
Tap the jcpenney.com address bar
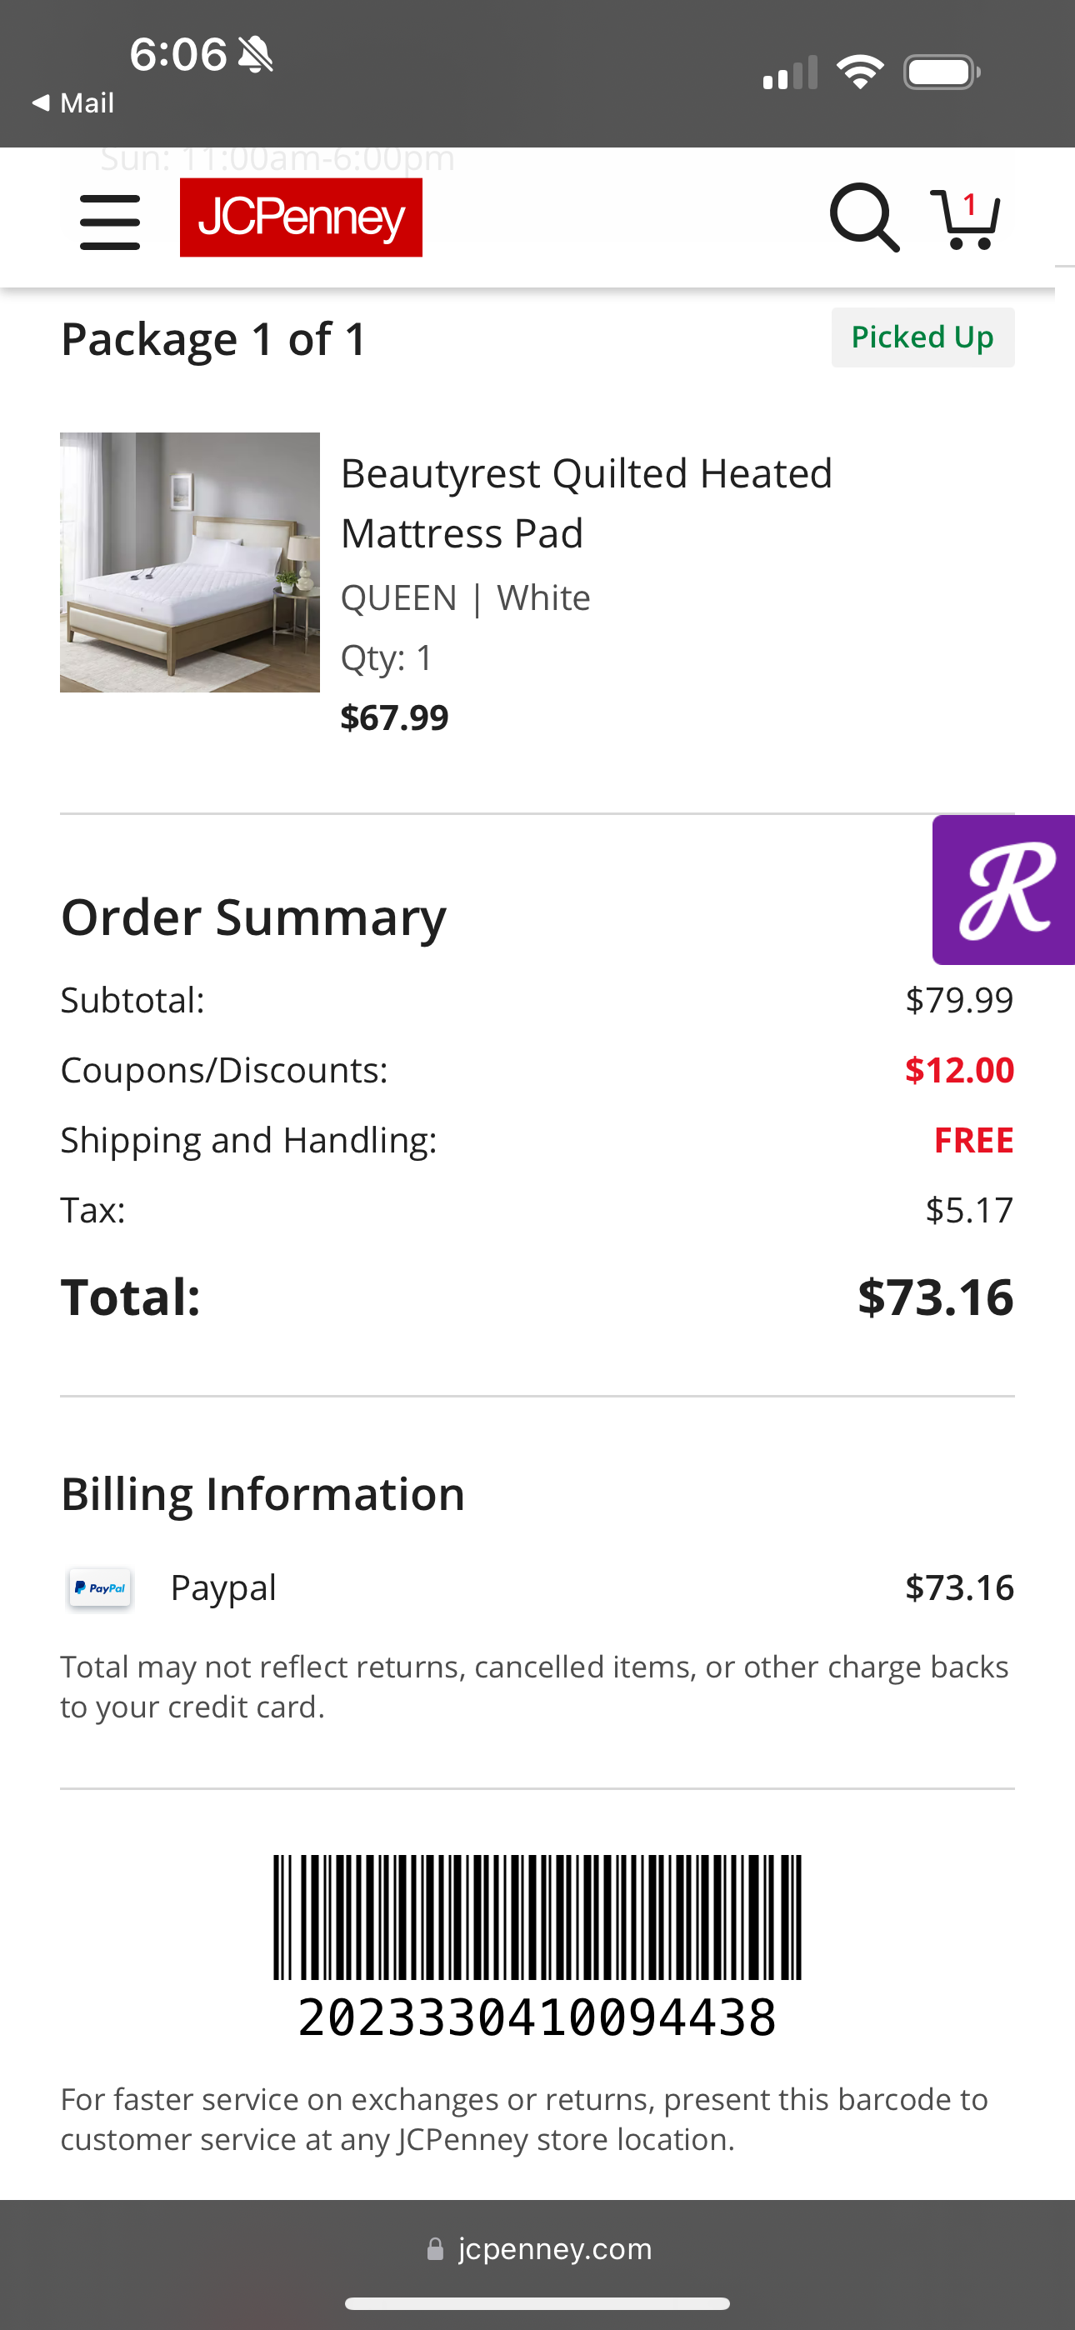537,2248
